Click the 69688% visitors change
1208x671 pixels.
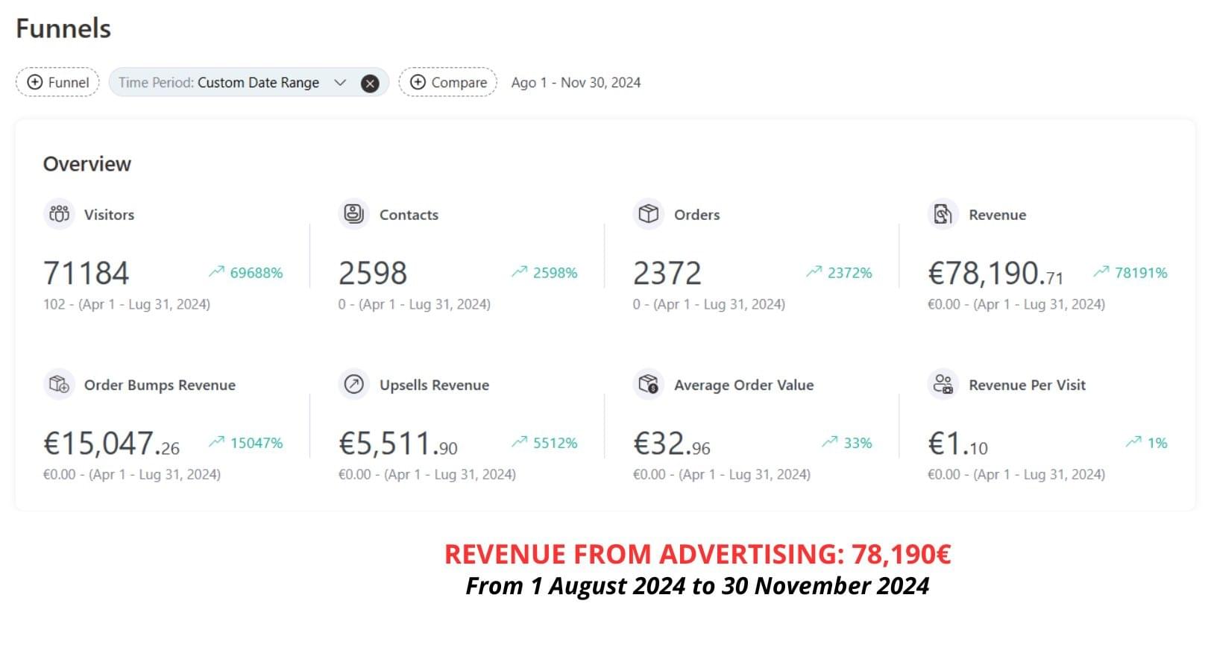pyautogui.click(x=257, y=273)
